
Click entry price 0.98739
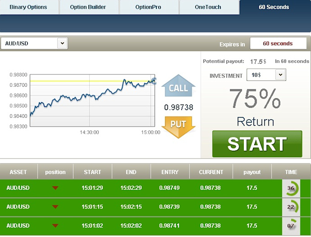coord(169,207)
